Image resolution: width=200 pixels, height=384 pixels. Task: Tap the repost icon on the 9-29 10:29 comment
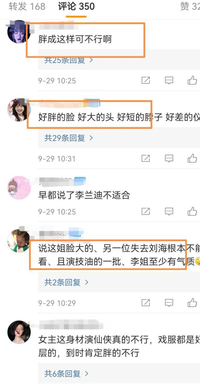[146, 303]
